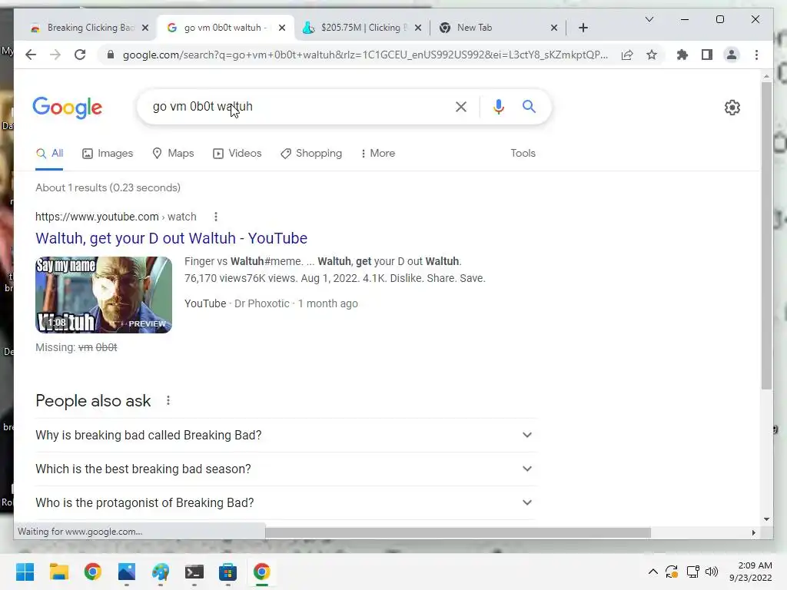The image size is (787, 590).
Task: Open Chrome three-dot menu
Action: 756,55
